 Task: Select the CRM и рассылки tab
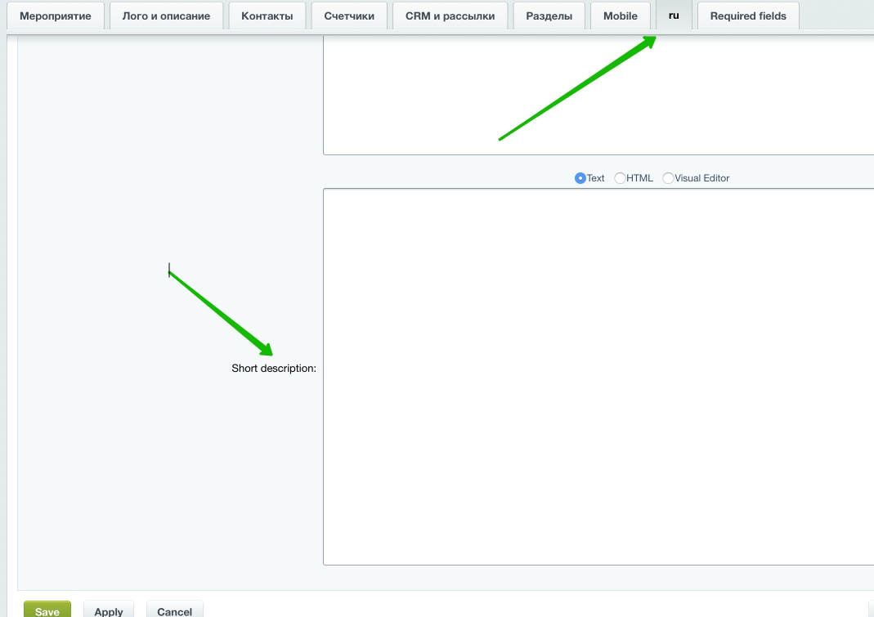point(450,16)
